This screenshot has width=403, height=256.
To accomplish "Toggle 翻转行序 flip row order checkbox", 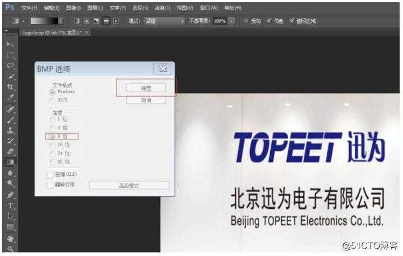I will (49, 185).
